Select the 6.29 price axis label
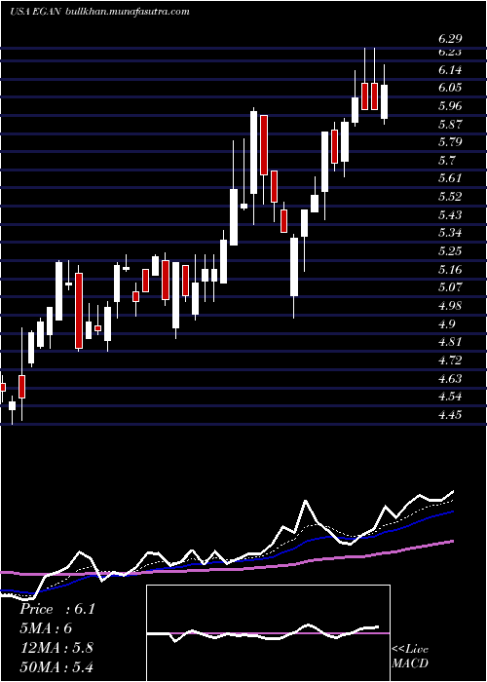 (450, 39)
